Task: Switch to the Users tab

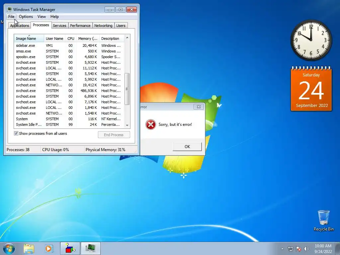Action: coord(121,26)
